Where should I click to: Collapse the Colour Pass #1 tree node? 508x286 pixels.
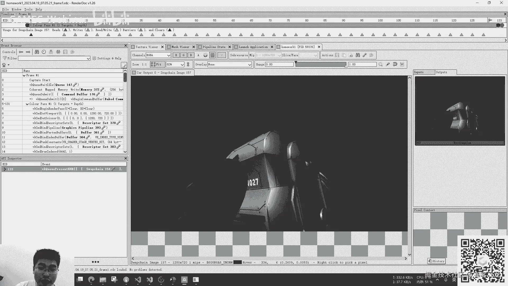click(x=27, y=104)
